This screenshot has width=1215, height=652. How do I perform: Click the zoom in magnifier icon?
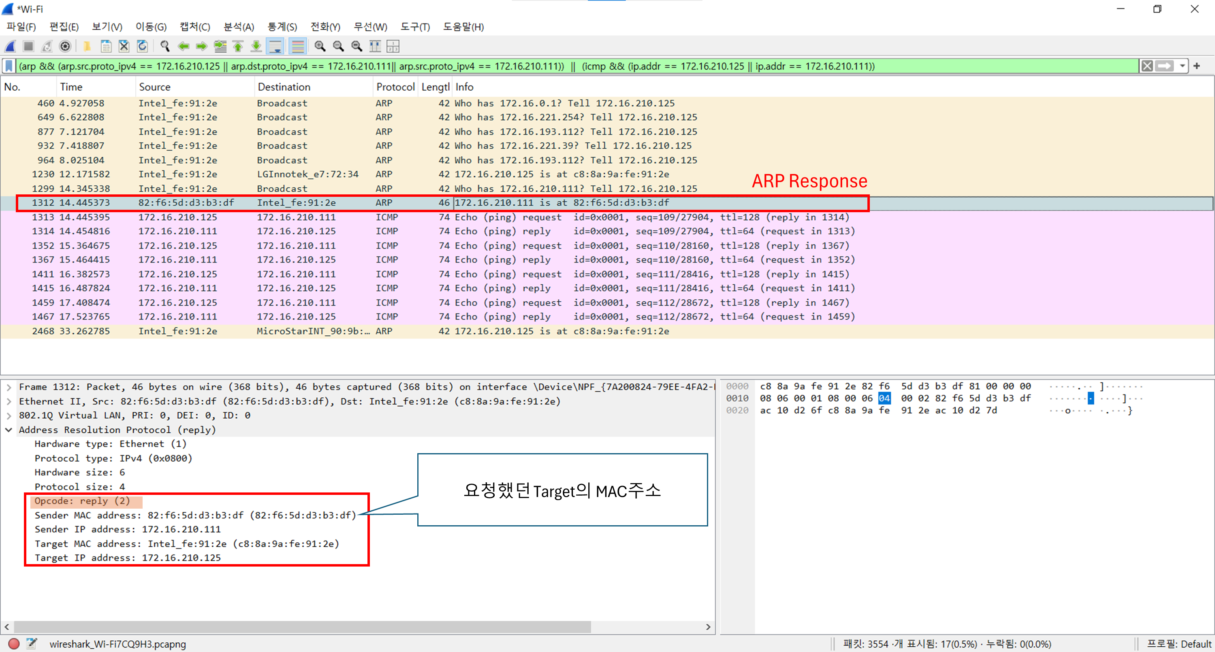(x=320, y=46)
